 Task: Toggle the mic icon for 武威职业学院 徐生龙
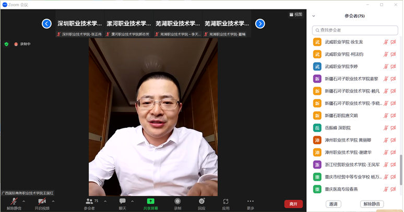[386, 42]
